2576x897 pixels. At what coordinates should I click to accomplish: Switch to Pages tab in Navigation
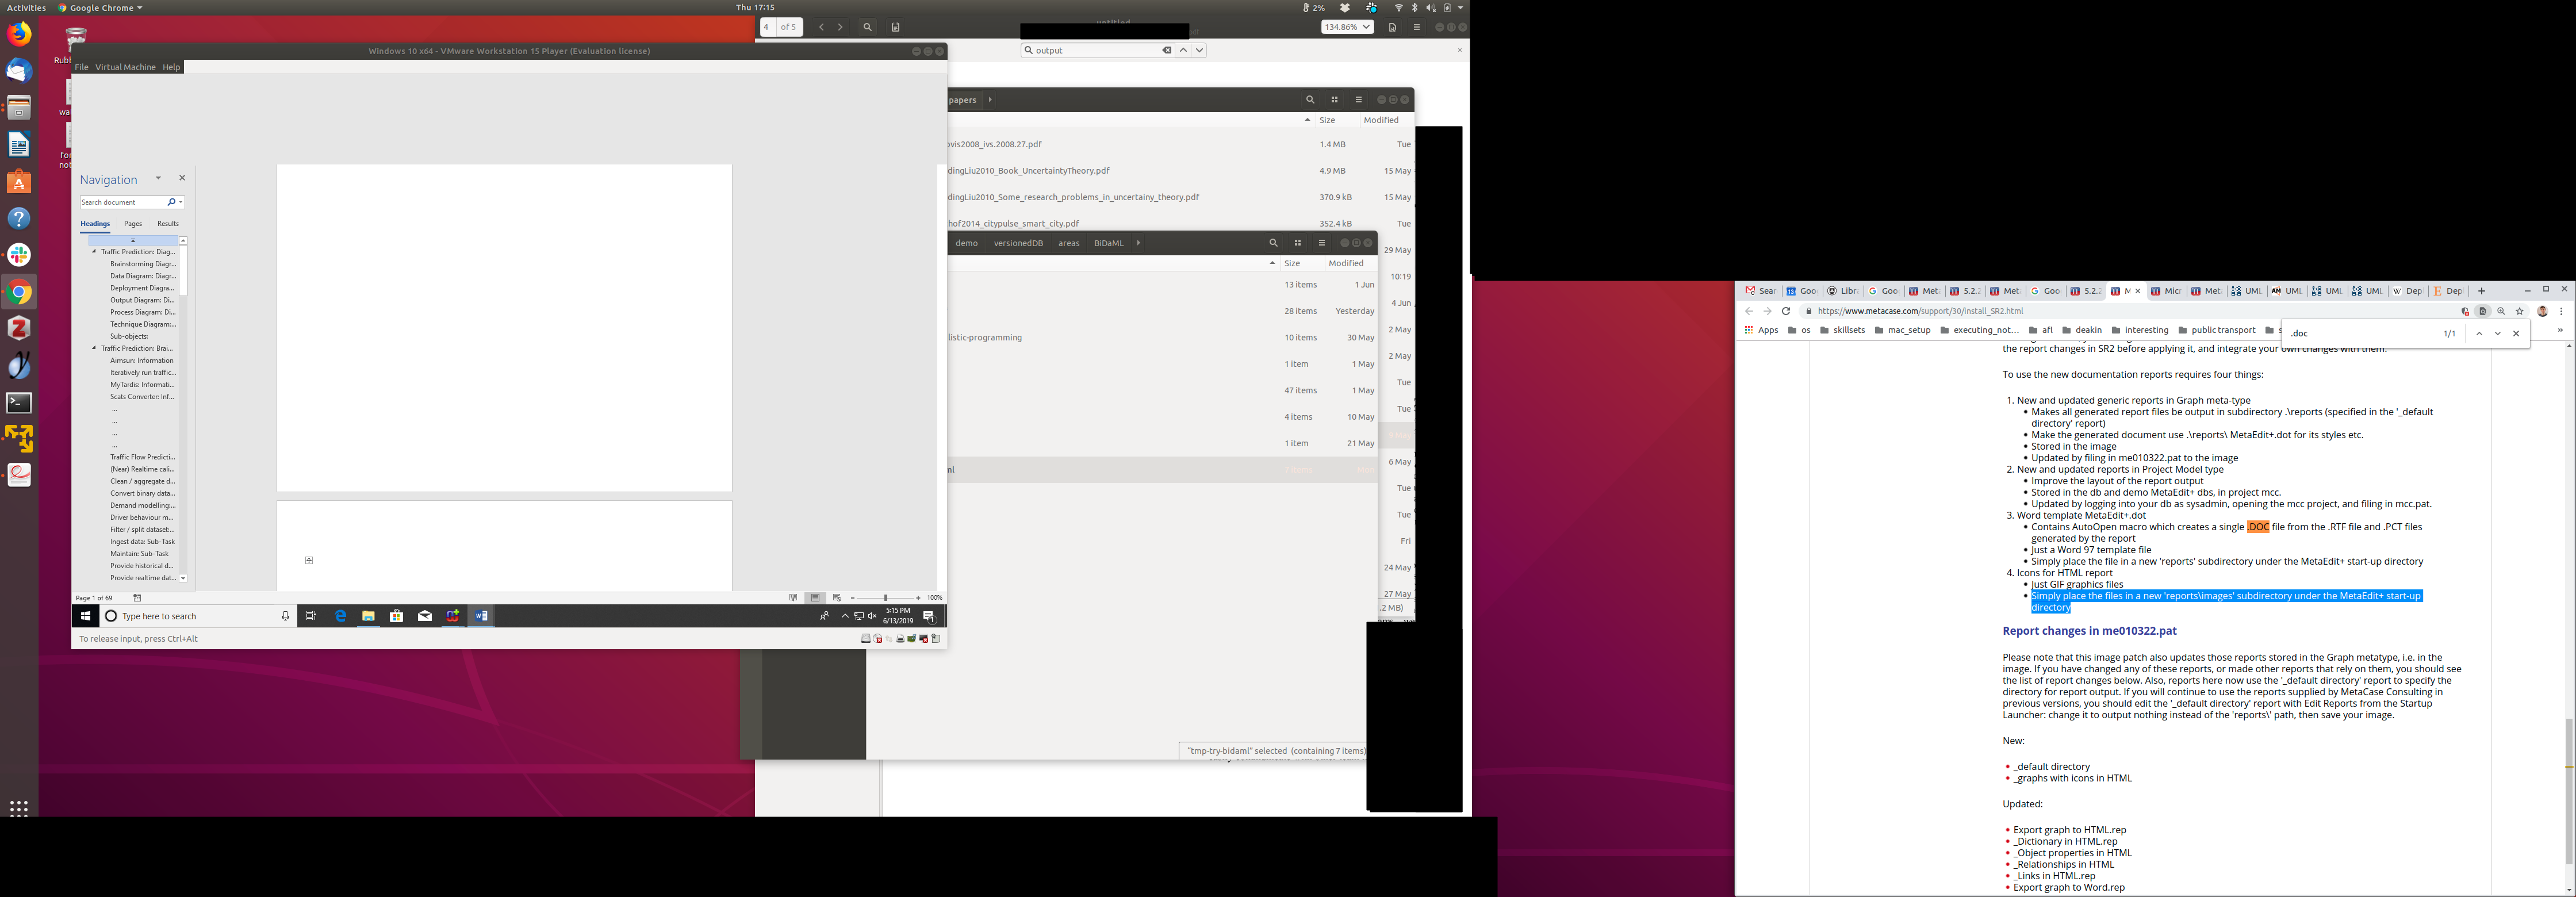tap(133, 224)
